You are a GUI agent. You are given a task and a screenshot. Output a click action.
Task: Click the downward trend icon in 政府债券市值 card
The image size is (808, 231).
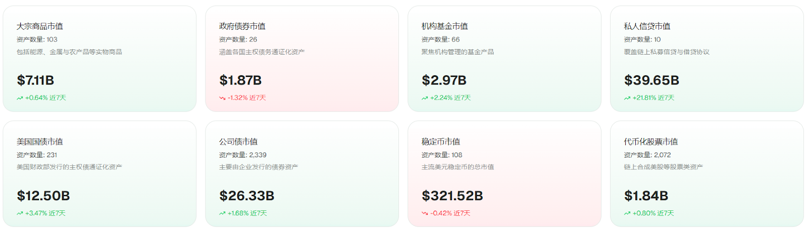point(222,98)
